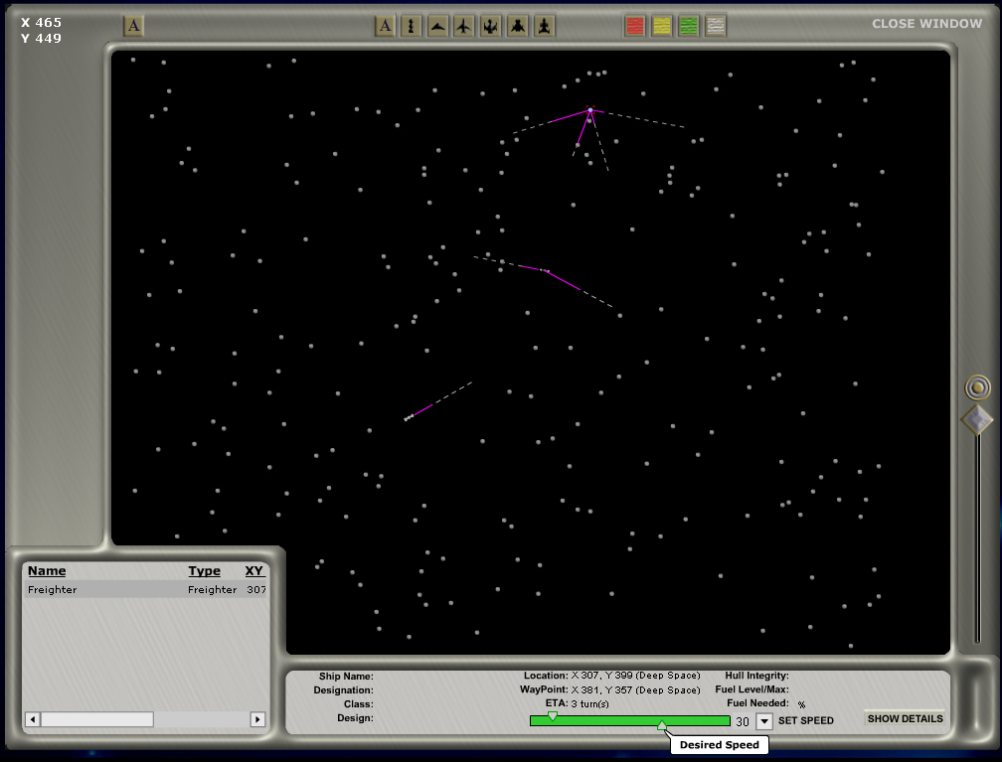Click the speed value 30
1002x762 pixels.
point(742,721)
